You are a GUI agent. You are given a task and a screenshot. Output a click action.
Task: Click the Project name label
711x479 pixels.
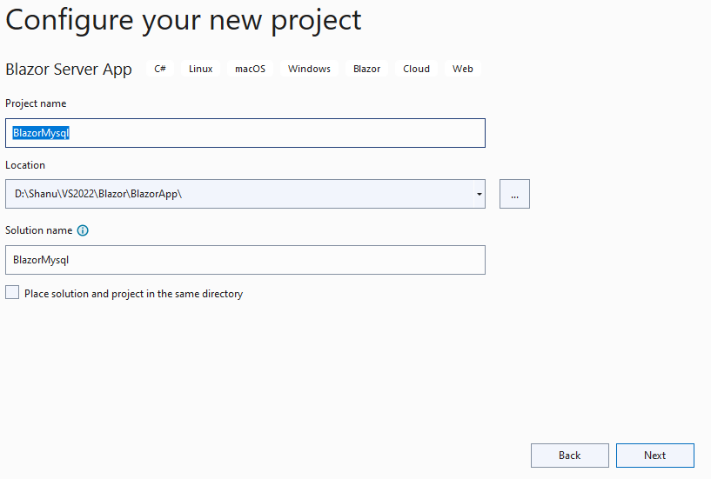click(x=36, y=103)
